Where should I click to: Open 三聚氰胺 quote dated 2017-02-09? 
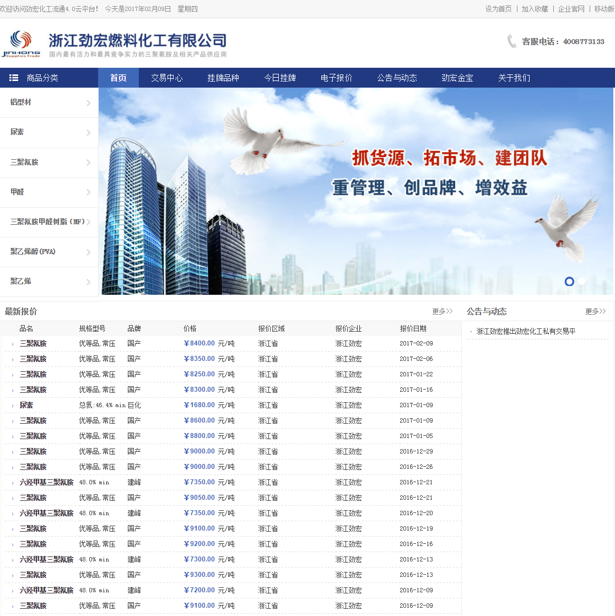click(x=33, y=343)
